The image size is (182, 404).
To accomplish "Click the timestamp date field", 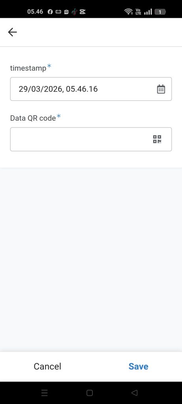I will click(x=91, y=89).
